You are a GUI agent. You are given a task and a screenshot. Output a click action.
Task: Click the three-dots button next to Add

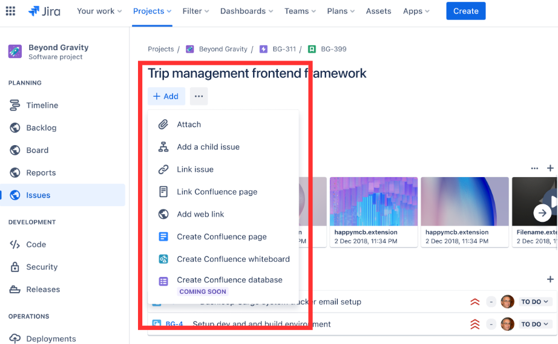[x=199, y=96]
